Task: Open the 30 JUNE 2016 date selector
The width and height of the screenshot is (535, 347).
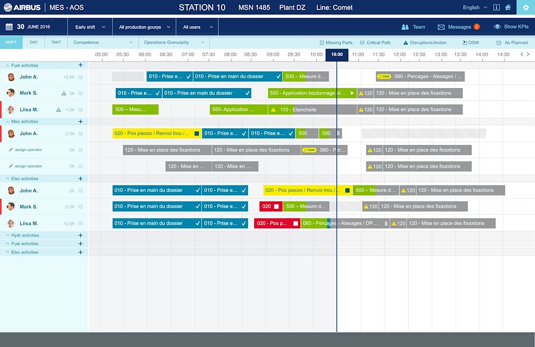Action: coord(33,26)
